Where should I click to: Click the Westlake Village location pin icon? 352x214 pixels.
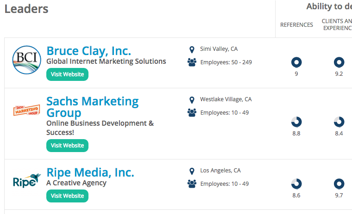[x=192, y=100]
